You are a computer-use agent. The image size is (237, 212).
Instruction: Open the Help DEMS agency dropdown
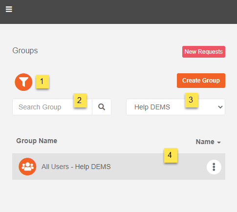tap(175, 107)
